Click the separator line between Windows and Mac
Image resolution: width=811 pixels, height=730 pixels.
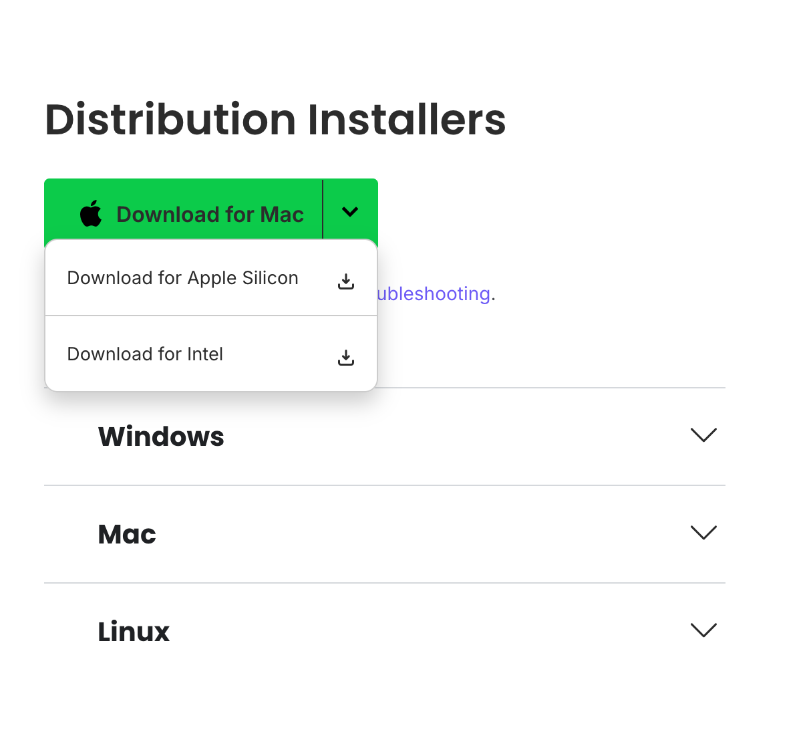[385, 485]
